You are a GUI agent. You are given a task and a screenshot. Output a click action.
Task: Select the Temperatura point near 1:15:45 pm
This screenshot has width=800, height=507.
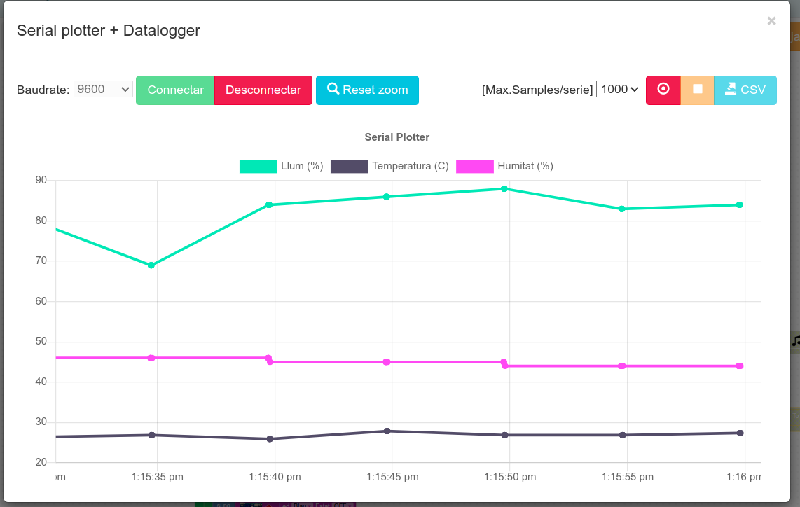(387, 431)
